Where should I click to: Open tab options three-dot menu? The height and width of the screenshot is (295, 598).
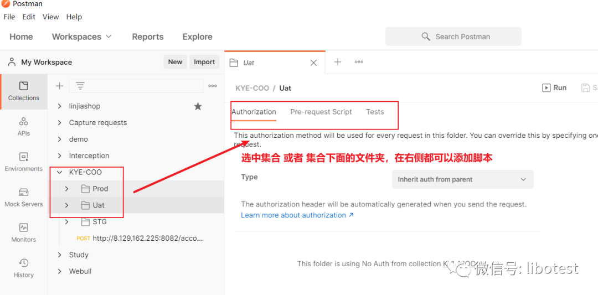click(x=359, y=62)
